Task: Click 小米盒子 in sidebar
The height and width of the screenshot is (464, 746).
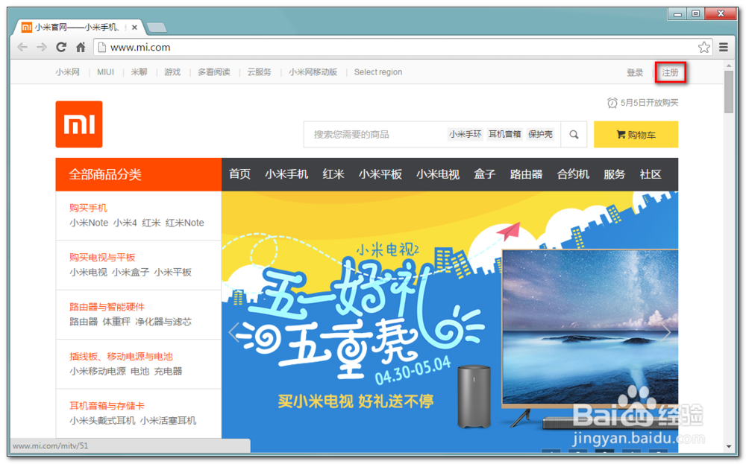Action: [131, 272]
